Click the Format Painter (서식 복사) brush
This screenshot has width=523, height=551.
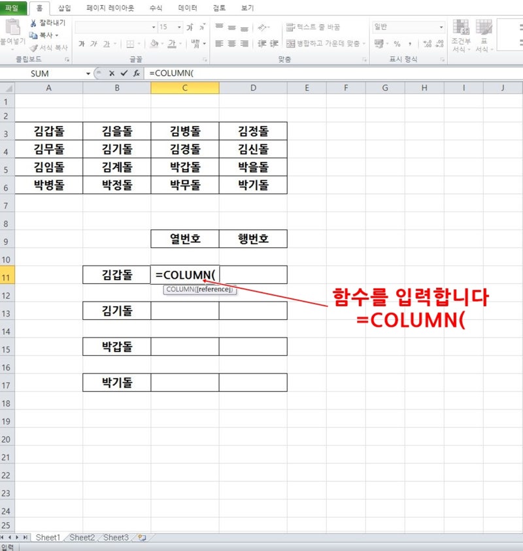point(33,48)
